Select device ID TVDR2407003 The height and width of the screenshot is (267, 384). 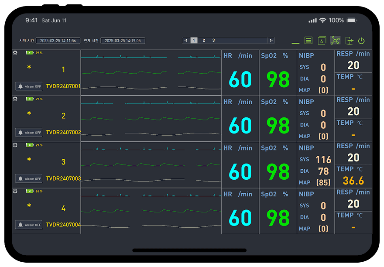[63, 178]
